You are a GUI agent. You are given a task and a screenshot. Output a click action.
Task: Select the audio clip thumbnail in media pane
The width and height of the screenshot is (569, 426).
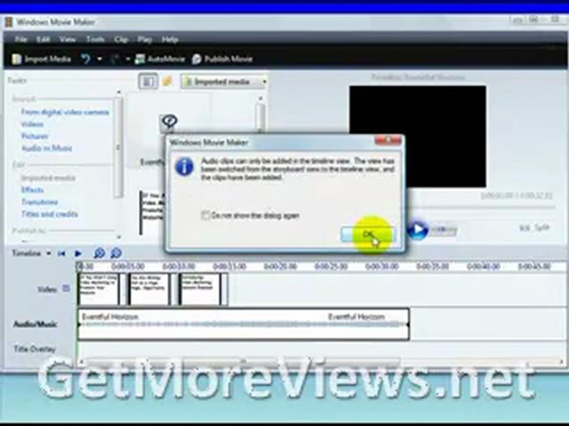pos(168,122)
